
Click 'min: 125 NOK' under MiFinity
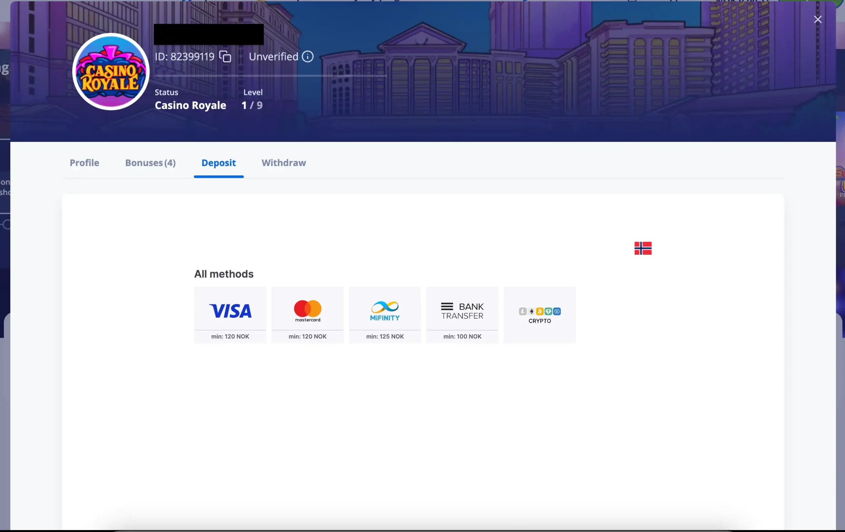coord(385,336)
